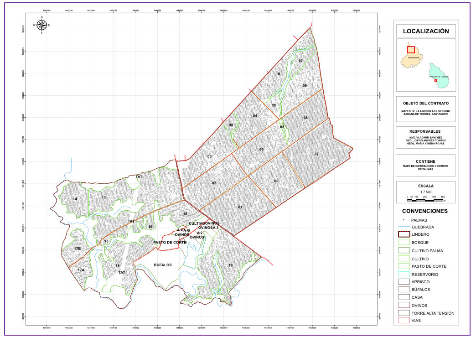
Task: Click the OBJETO DEL CONTRATO heading
Action: (x=425, y=103)
